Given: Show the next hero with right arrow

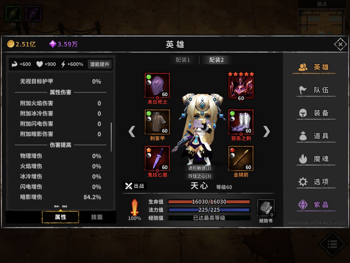Looking at the screenshot, I should pyautogui.click(x=266, y=131).
